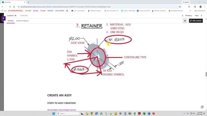
Task: Click the retainer drawing image
Action: point(105,49)
